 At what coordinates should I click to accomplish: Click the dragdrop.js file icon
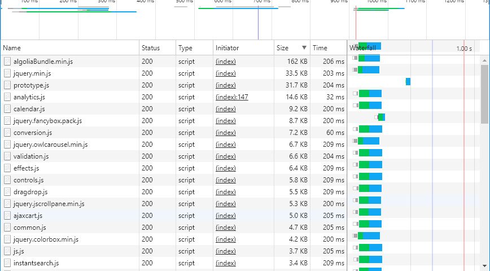point(7,192)
